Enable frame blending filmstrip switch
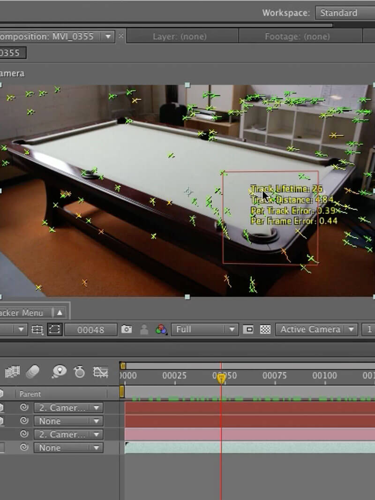Screen dimensions: 375x500 pos(12,372)
